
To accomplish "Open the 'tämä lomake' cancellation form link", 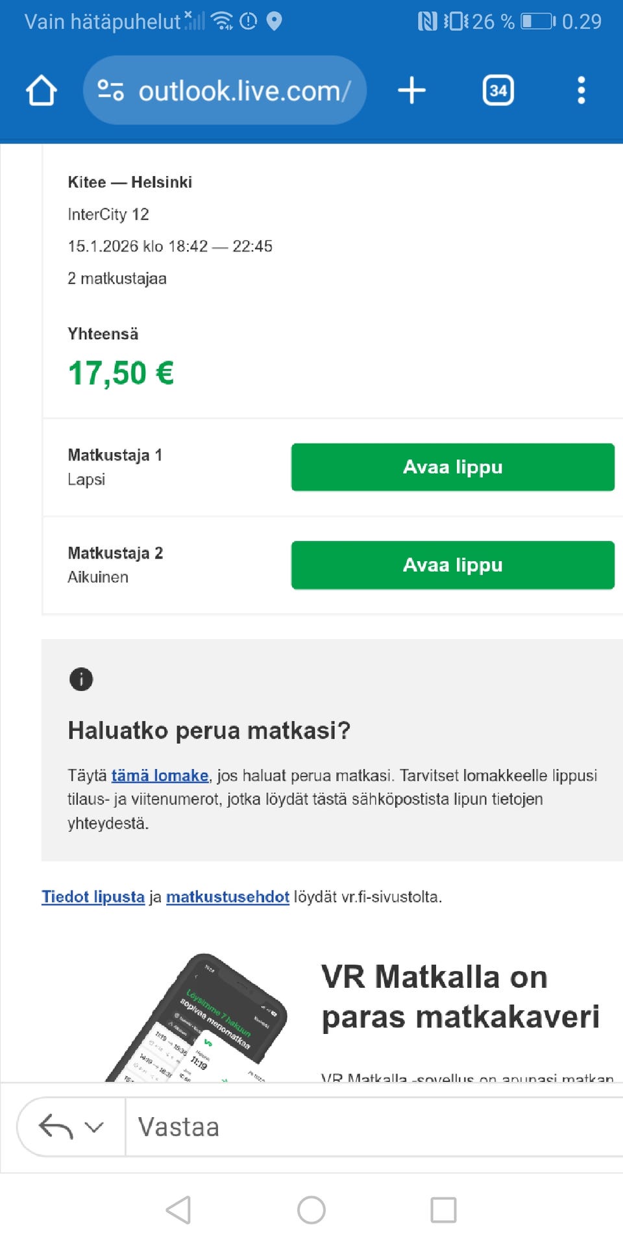I will [x=160, y=775].
